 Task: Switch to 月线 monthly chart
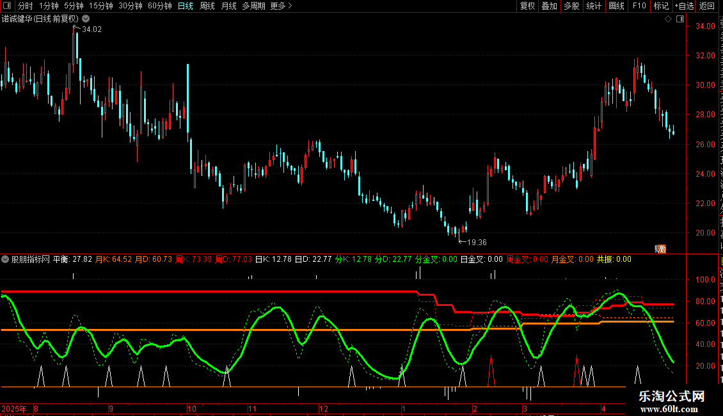[228, 6]
